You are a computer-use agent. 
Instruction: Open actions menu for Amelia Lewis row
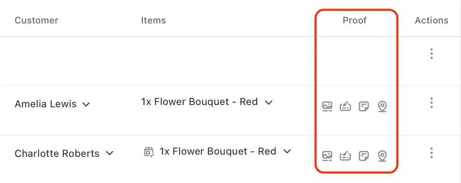(431, 103)
